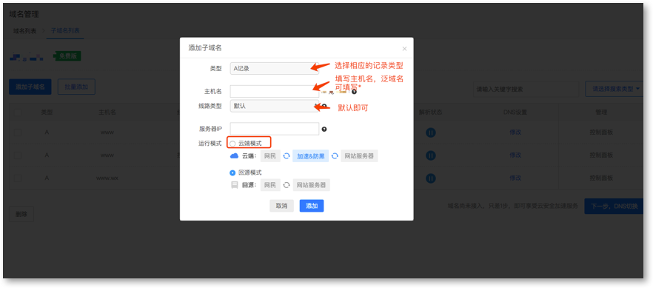This screenshot has height=288, width=653.
Task: Click help icon beside 主机名 field
Action: [x=354, y=92]
